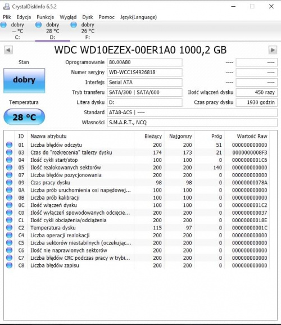Click the Oprogramowanie field 80.00A80

(x=144, y=62)
